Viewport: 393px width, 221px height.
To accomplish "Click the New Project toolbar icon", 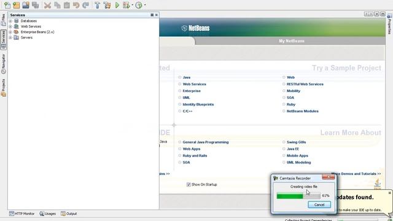I will (x=17, y=5).
